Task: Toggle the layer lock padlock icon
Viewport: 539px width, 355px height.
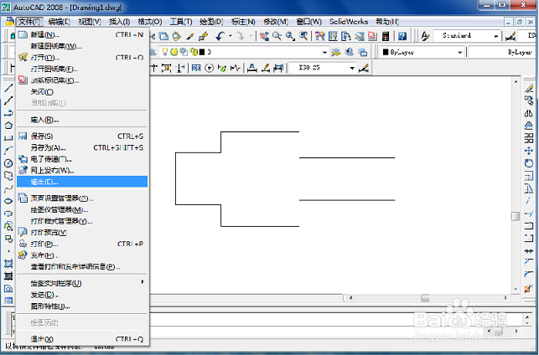Action: tap(194, 52)
